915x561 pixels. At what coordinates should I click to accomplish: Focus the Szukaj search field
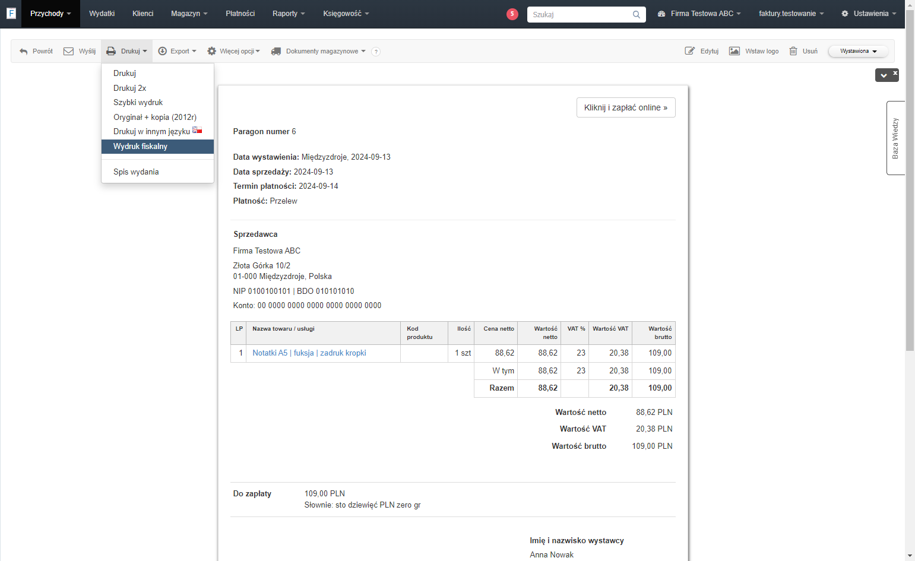[586, 14]
